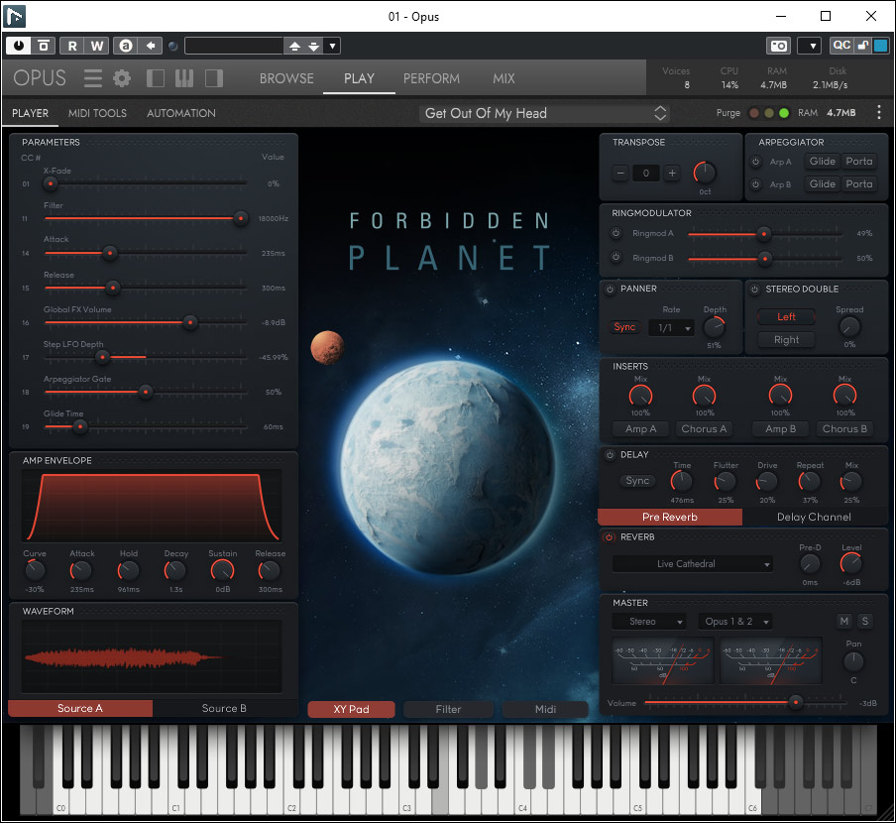This screenshot has height=823, width=896.
Task: Click the Amp A insert button
Action: (x=640, y=429)
